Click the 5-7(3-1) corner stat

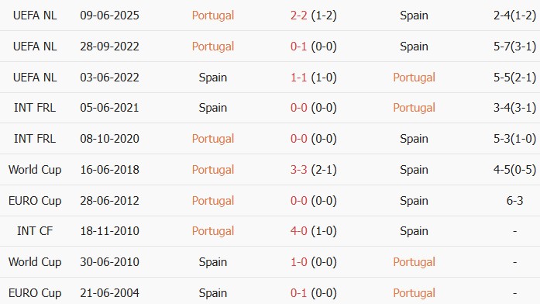(514, 47)
